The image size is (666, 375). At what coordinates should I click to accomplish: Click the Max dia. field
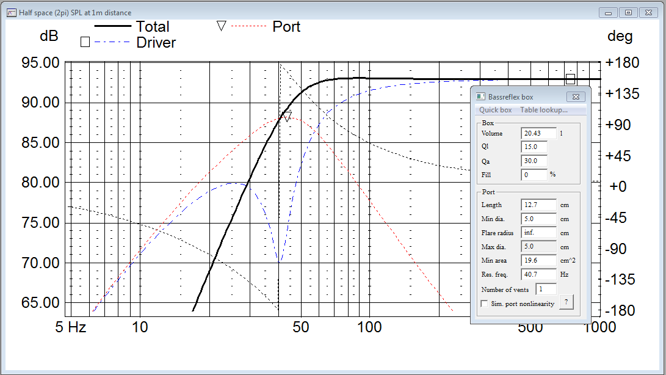[x=538, y=246]
